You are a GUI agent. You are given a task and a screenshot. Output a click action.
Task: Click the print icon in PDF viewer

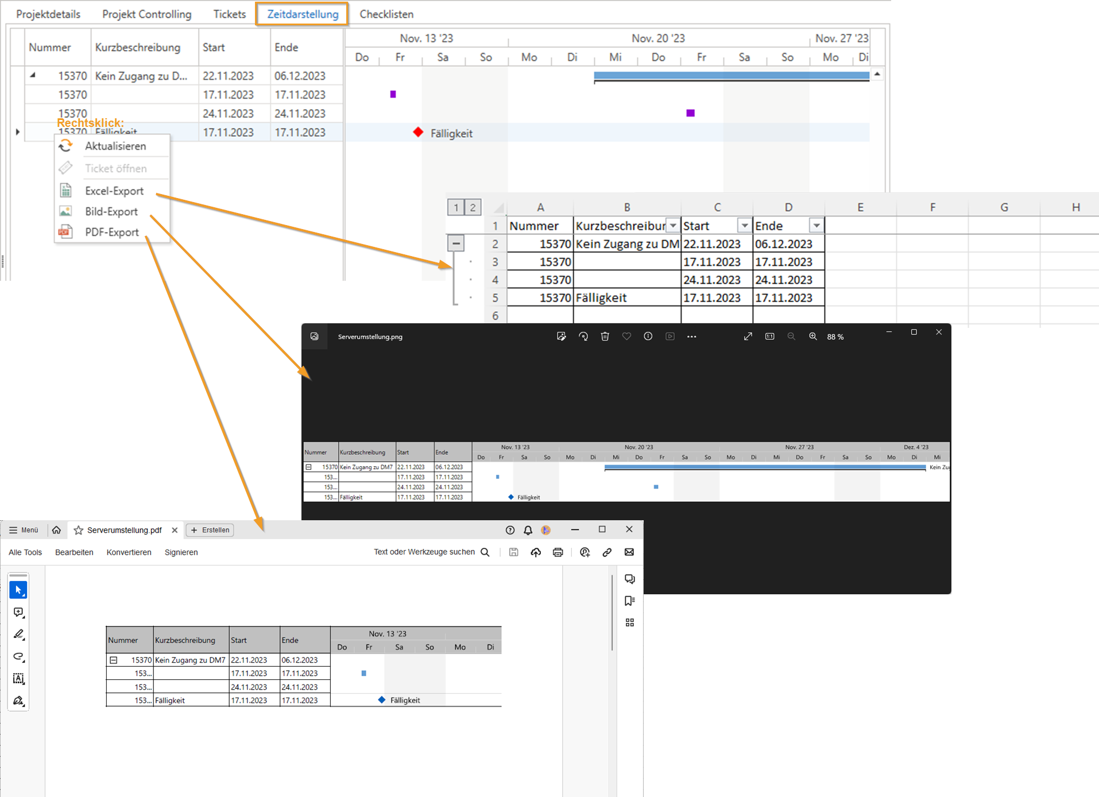[x=558, y=552]
